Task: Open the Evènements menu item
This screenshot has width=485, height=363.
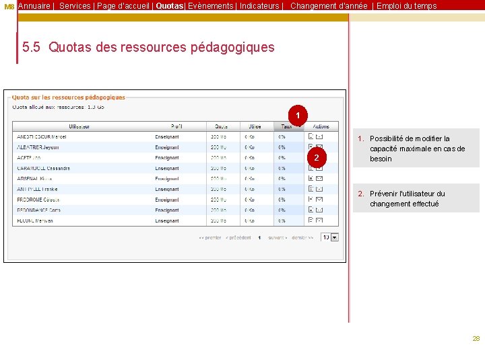Action: click(x=211, y=6)
